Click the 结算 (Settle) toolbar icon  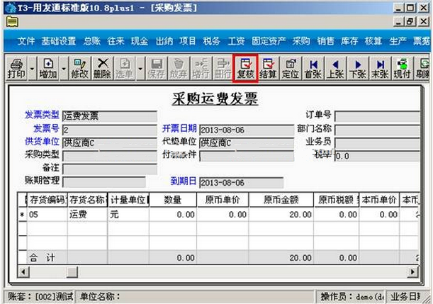click(268, 68)
